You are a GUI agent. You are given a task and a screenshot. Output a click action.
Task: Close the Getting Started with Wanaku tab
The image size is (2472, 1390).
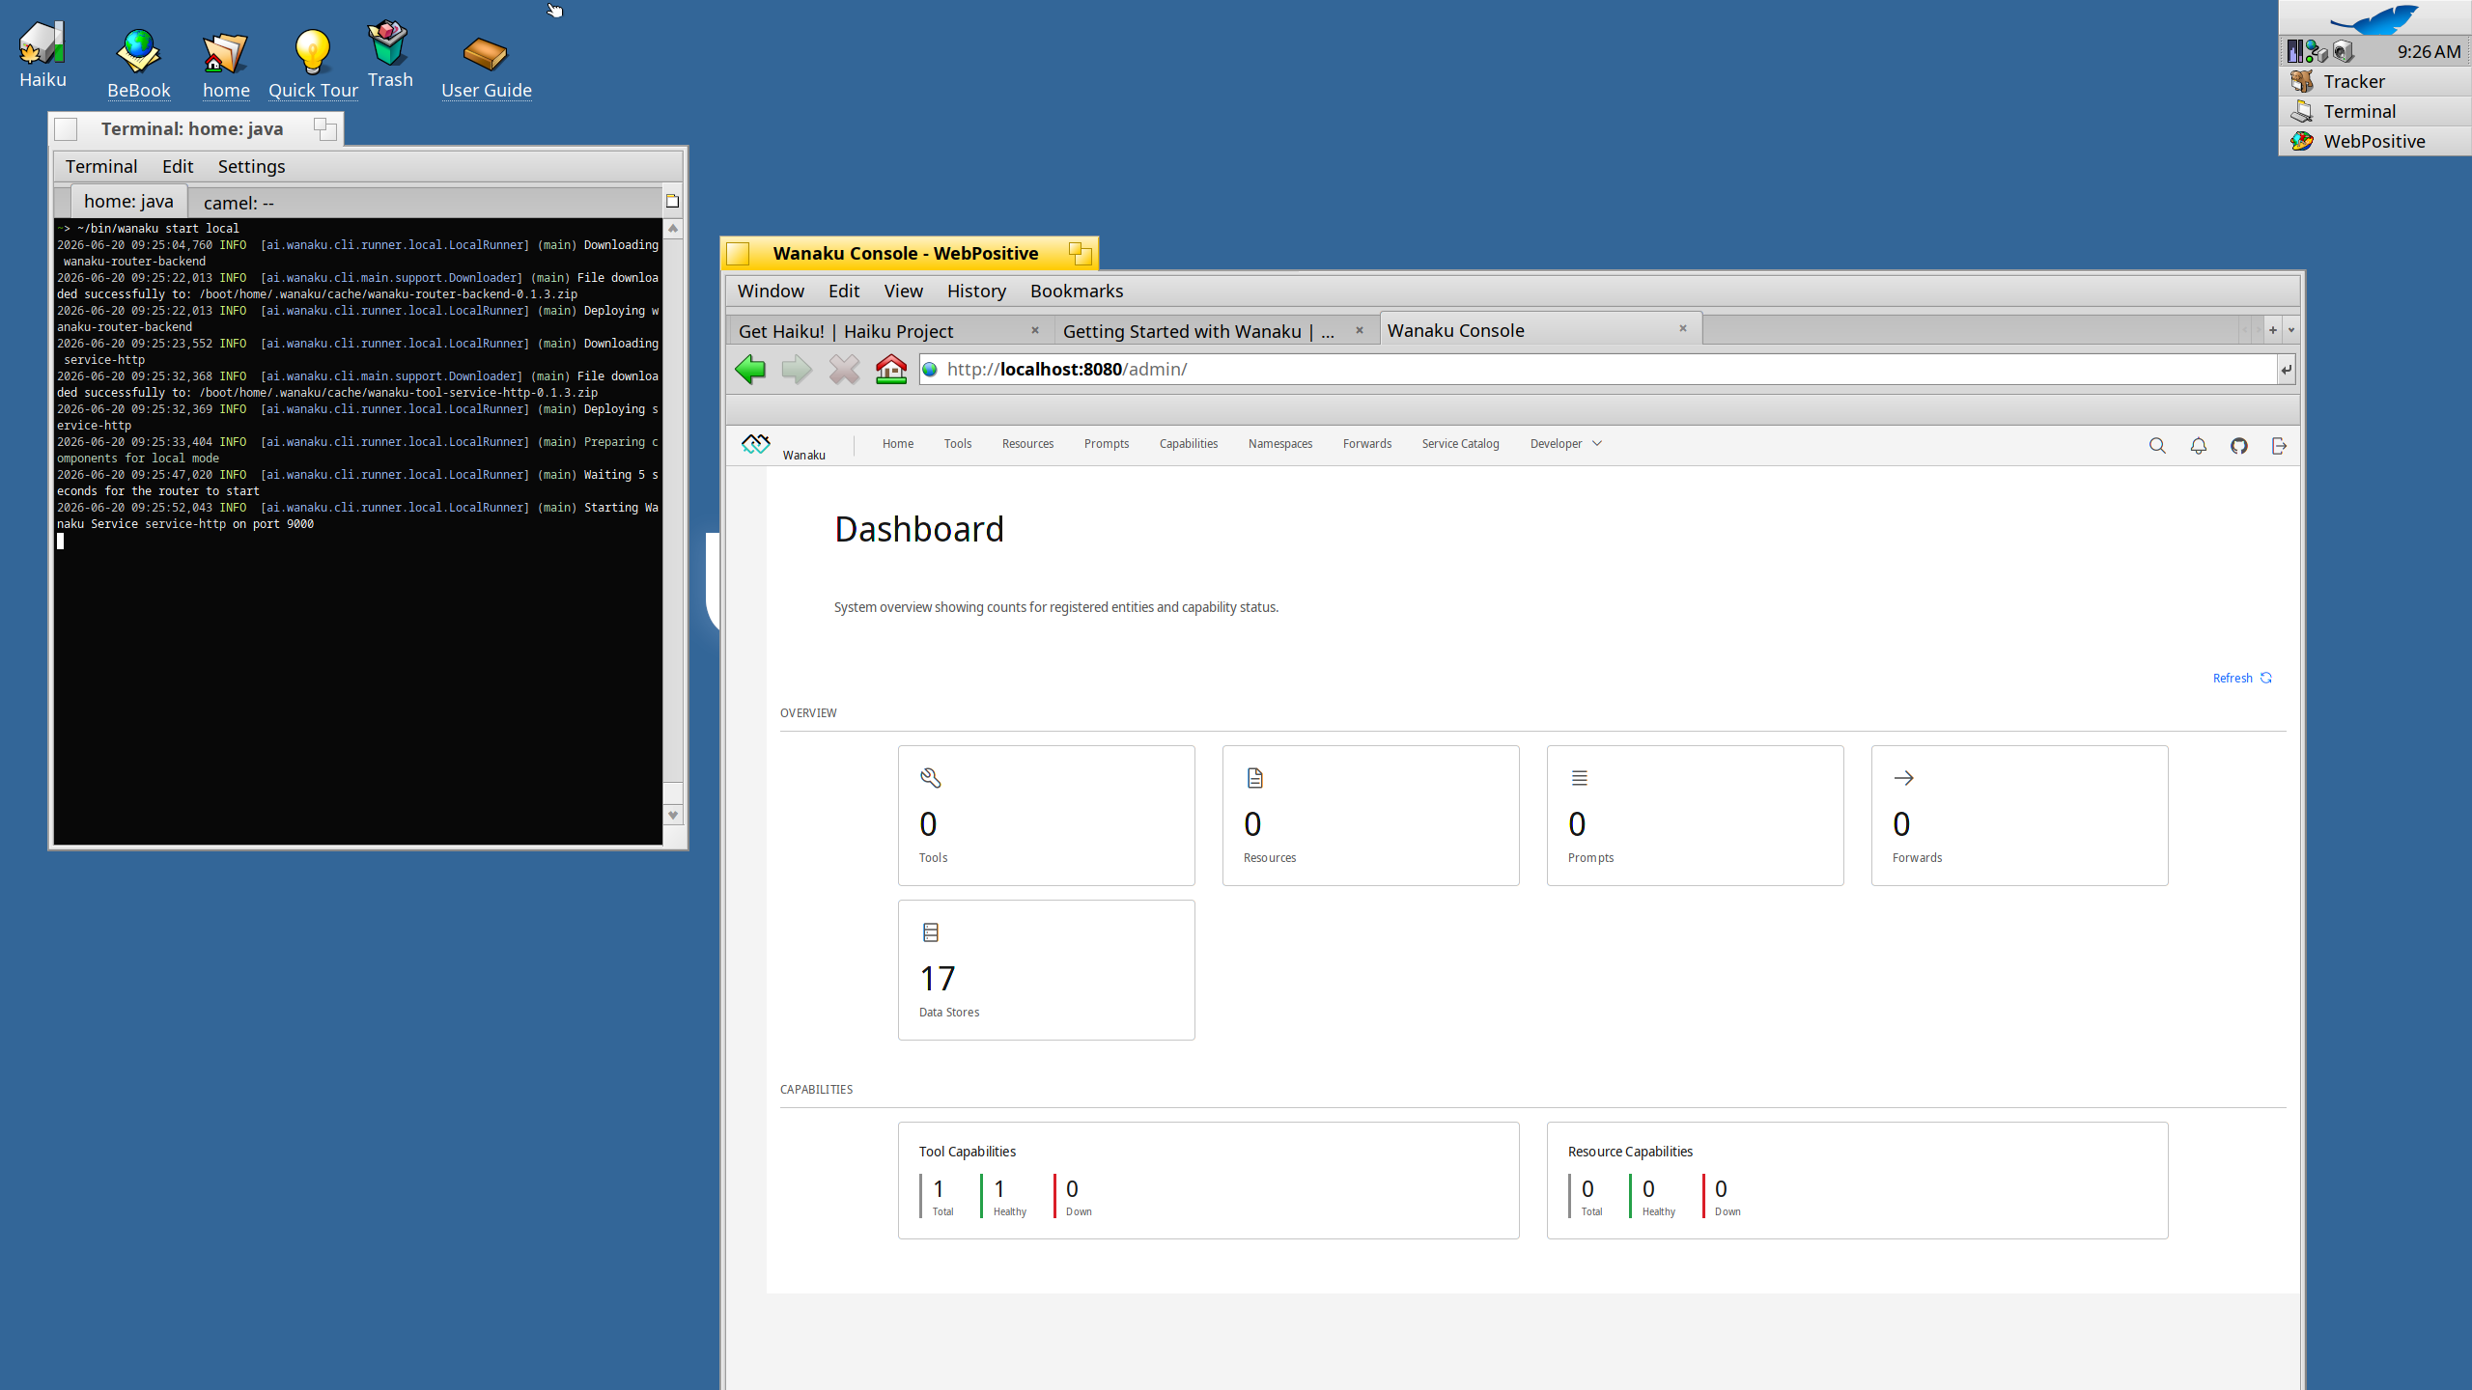[x=1360, y=330]
